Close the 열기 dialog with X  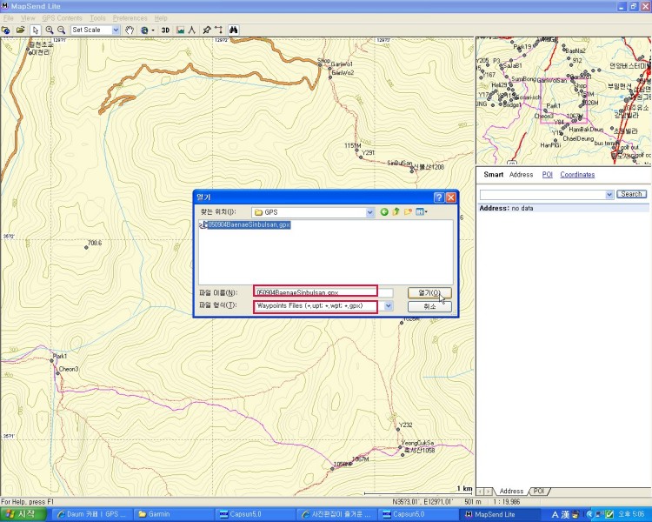click(450, 197)
